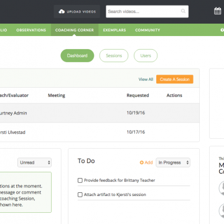Click the To Do heading
This screenshot has height=224, width=224.
click(x=86, y=161)
